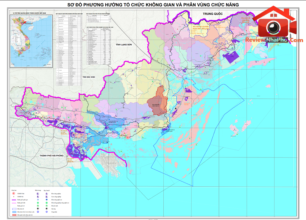Click the 'Hiện trạng' legend column header

coord(38,190)
